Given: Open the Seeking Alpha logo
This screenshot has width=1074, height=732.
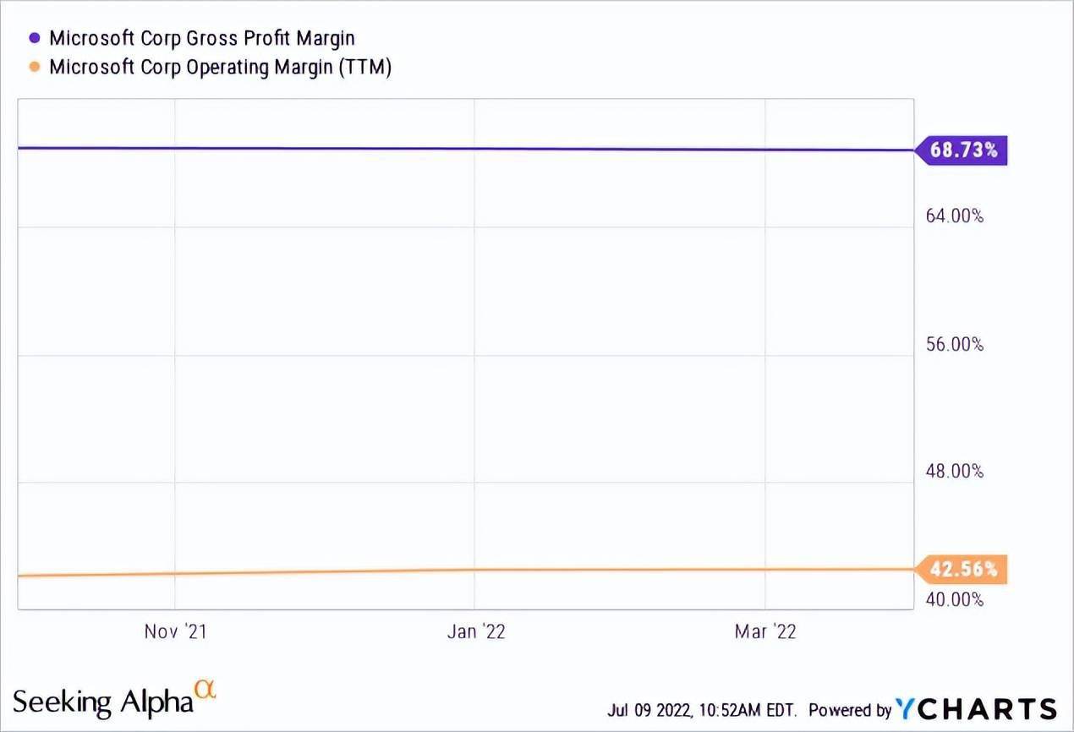Looking at the screenshot, I should tap(101, 702).
